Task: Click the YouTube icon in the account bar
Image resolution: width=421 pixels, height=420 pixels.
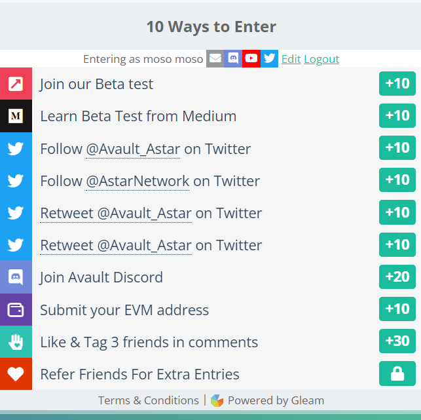Action: click(x=251, y=58)
